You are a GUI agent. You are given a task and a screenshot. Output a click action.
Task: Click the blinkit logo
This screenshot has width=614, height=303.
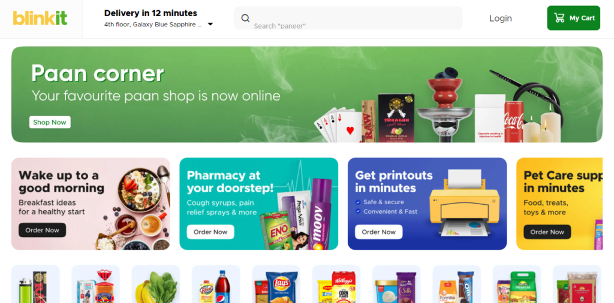[x=40, y=19]
